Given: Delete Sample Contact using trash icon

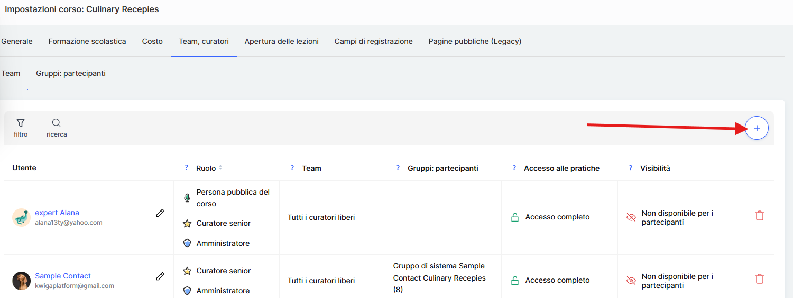Looking at the screenshot, I should tap(759, 278).
